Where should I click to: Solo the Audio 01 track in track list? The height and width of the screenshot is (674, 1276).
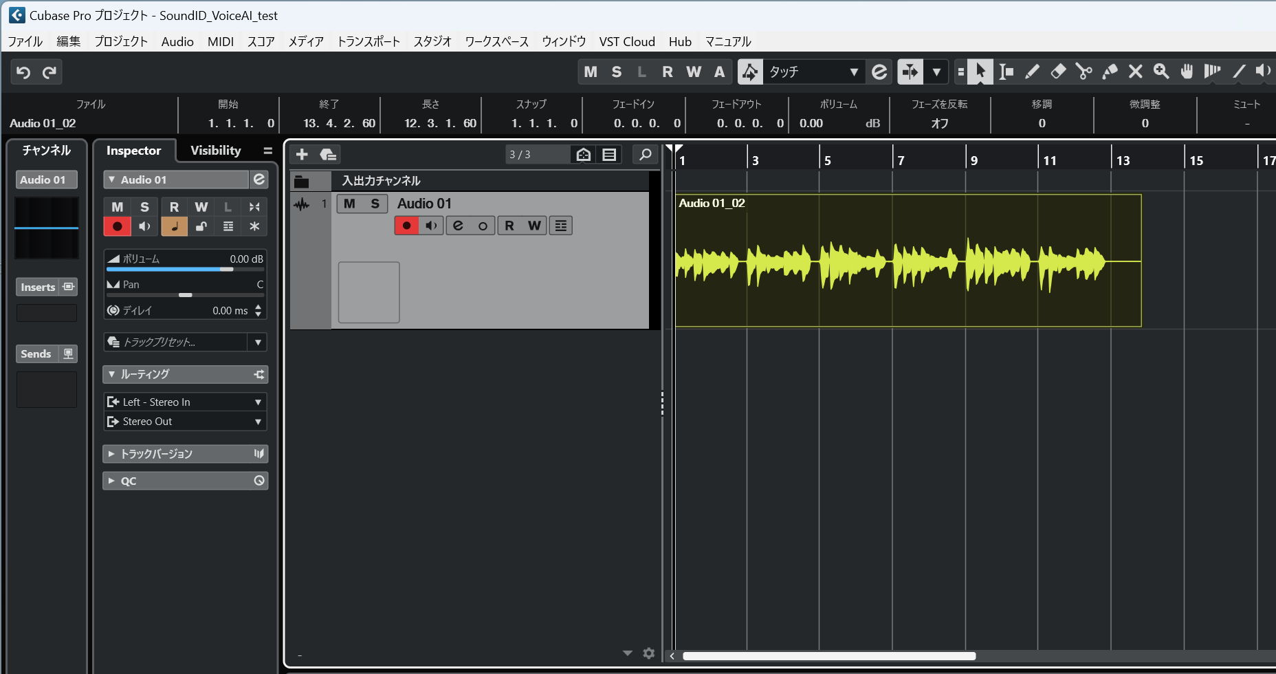coord(375,204)
